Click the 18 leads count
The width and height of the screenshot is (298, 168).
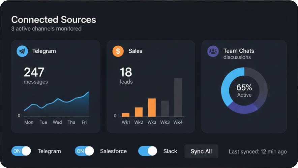[126, 72]
